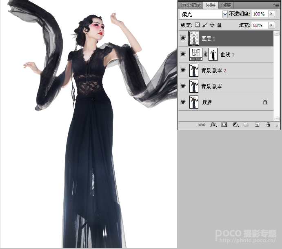Click the 不透明度 label

pyautogui.click(x=240, y=13)
